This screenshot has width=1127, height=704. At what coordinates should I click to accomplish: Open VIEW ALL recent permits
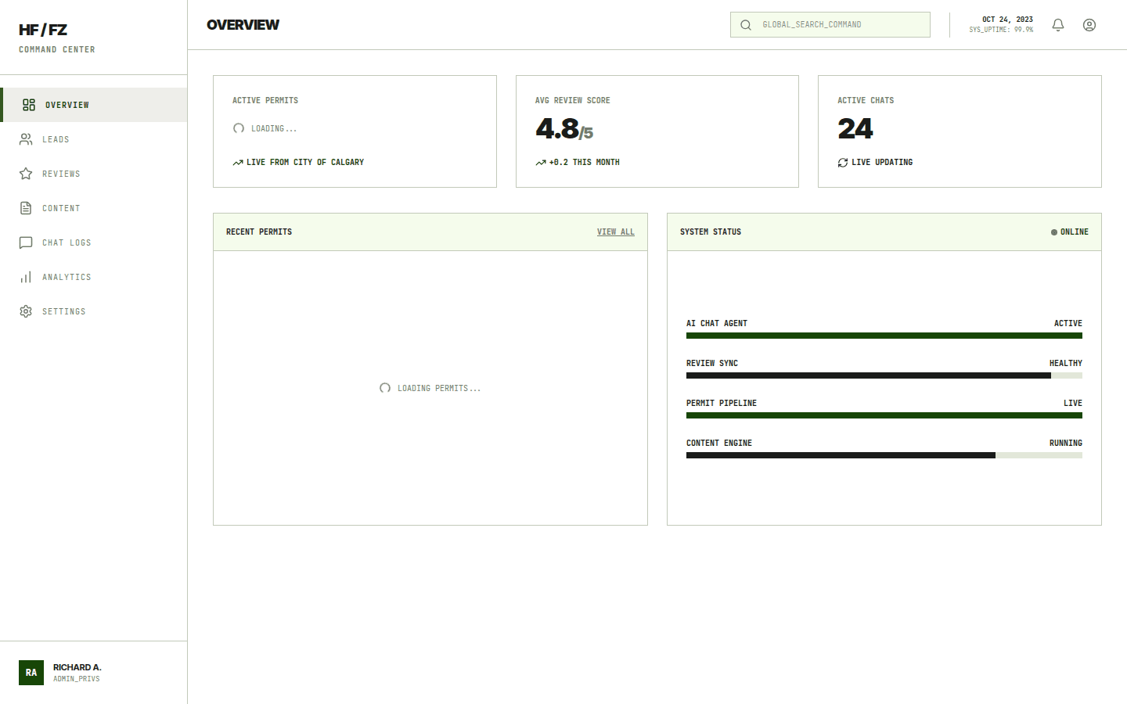pyautogui.click(x=616, y=232)
